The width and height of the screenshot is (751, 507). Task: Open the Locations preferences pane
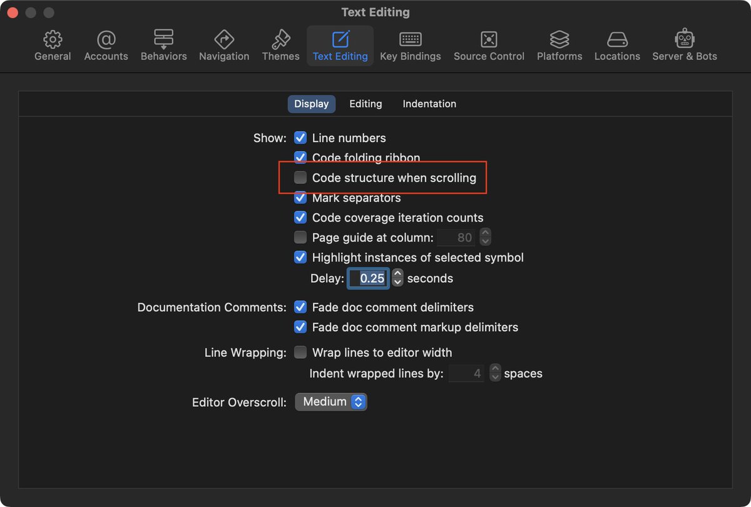tap(617, 46)
